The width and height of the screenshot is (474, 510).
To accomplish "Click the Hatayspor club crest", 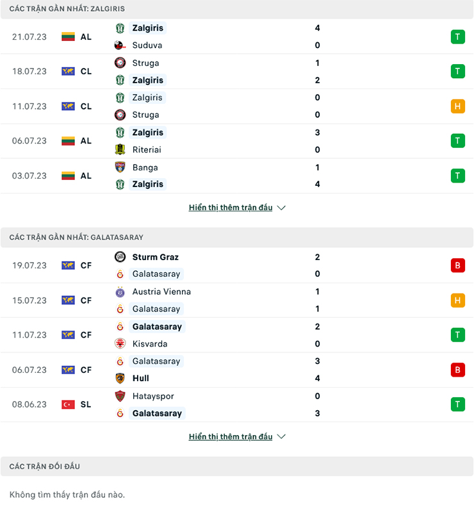I will pos(120,396).
